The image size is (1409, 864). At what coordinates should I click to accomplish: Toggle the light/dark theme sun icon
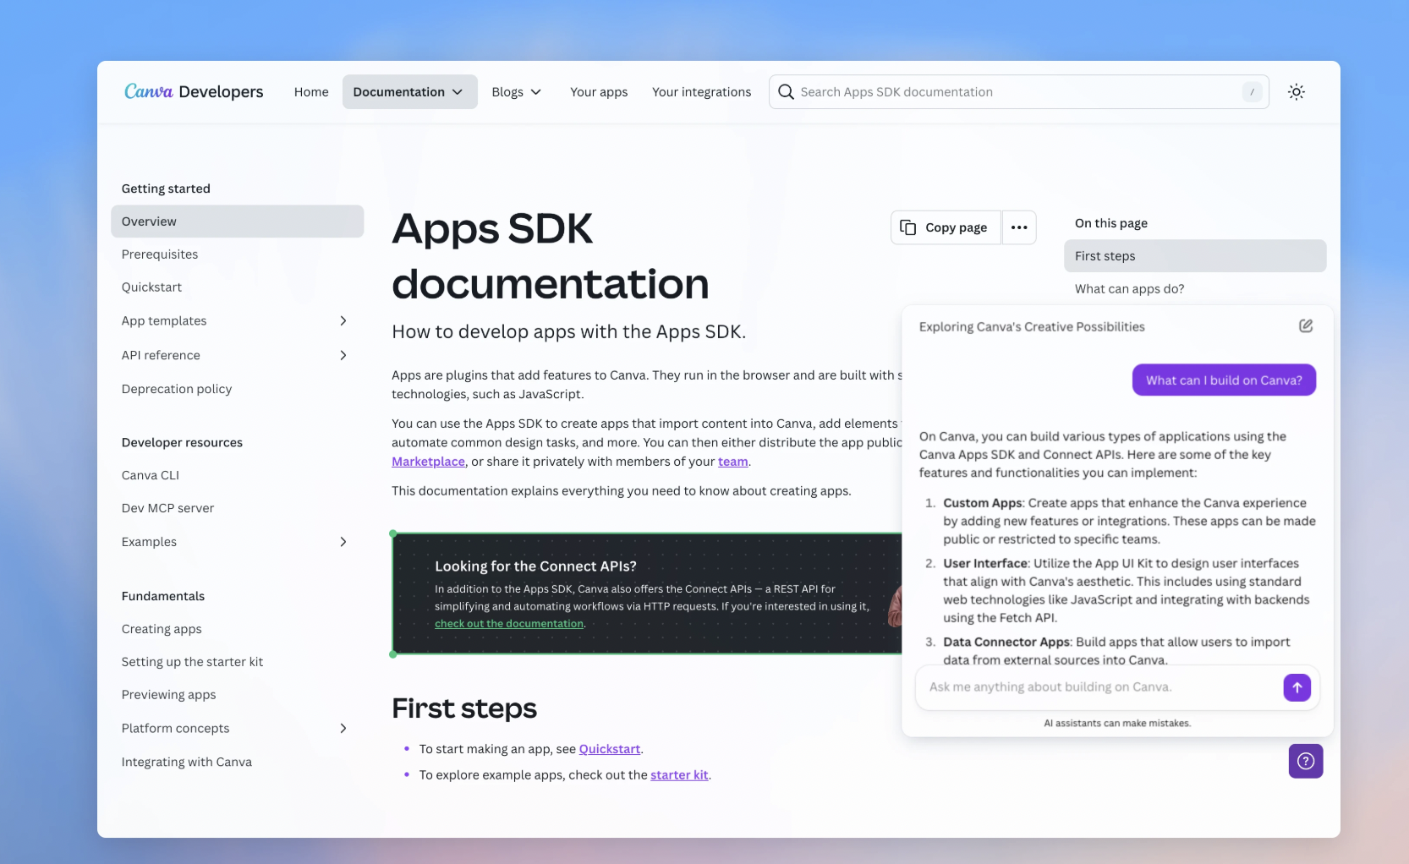(1296, 92)
